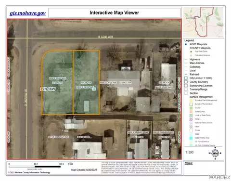Click the City Limits box symbol
The image size is (231, 181).
186,78
